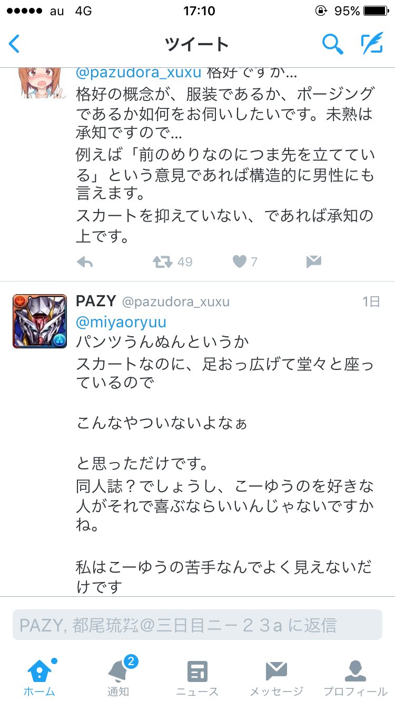Send first tweet via direct message envelope

314,262
